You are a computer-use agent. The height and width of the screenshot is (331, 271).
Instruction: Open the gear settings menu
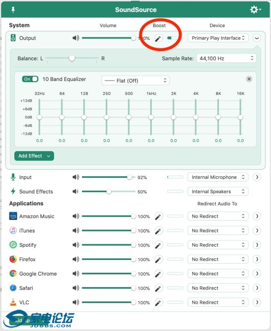click(255, 9)
